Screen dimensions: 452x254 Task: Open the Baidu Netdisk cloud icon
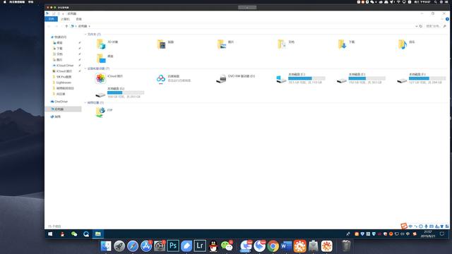click(x=161, y=78)
